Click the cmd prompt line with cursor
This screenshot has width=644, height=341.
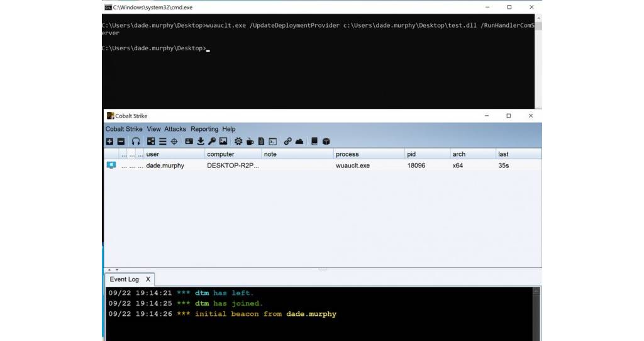click(156, 48)
